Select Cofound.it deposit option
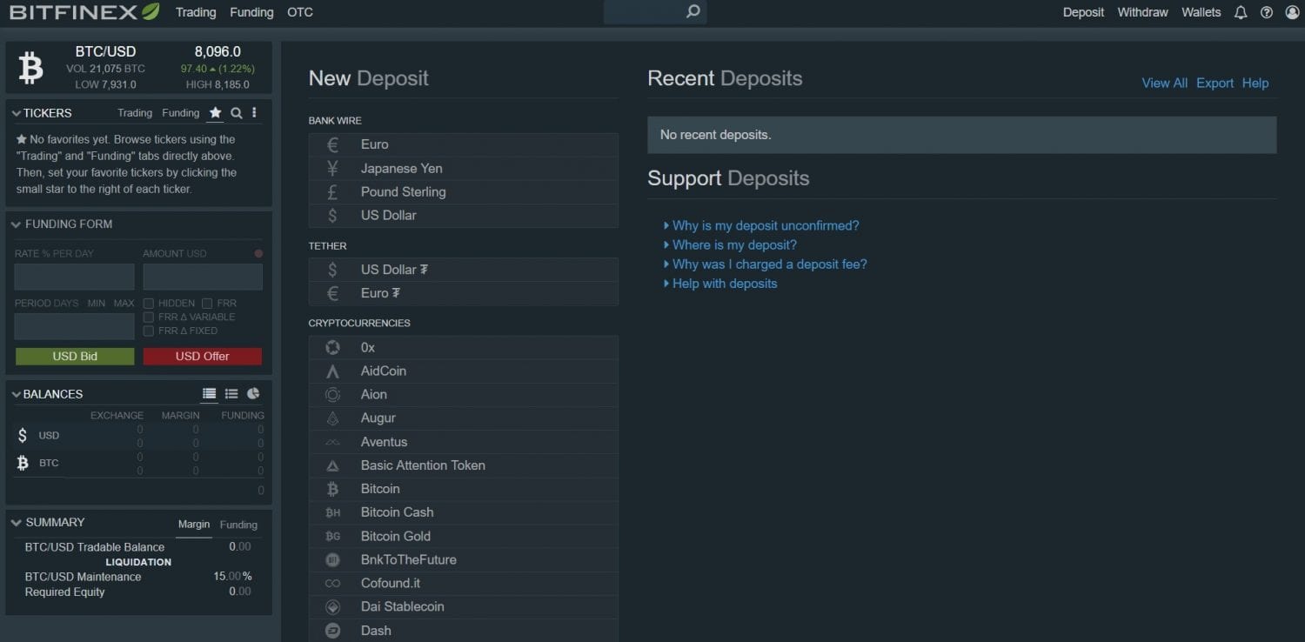 pos(464,584)
